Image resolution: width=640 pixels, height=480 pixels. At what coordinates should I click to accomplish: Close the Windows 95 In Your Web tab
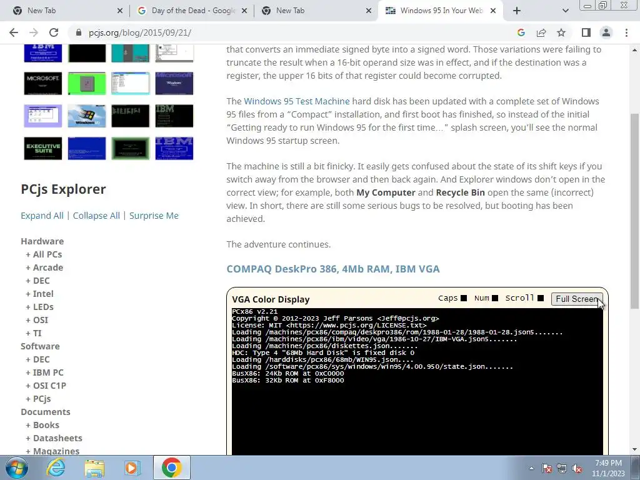493,11
